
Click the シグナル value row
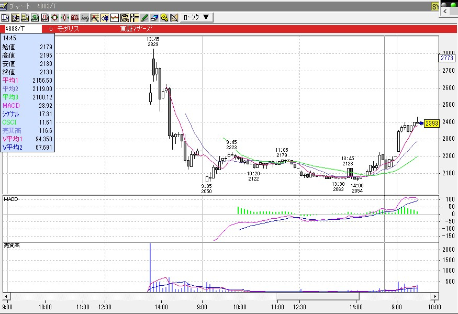pos(27,114)
